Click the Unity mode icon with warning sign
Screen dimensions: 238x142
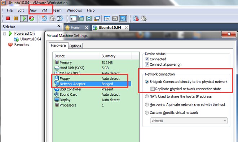tap(97, 18)
